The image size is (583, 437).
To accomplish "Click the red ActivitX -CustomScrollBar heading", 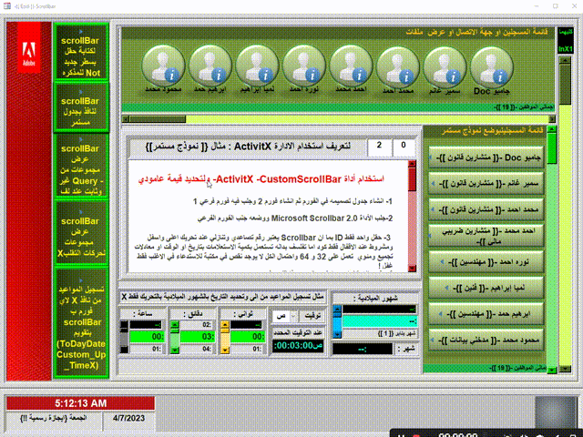I will (261, 179).
